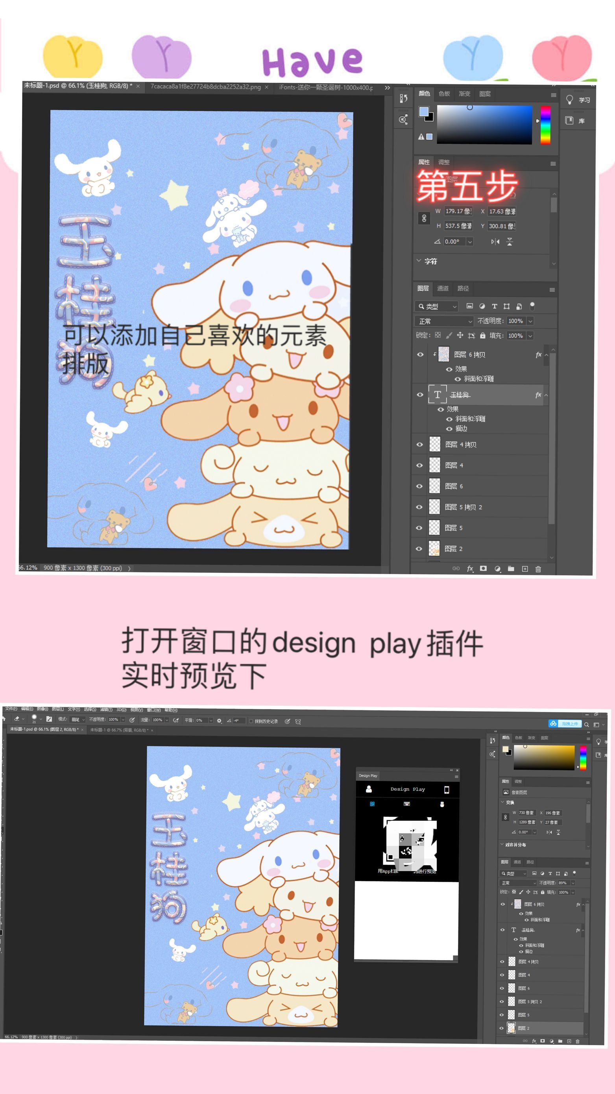Toggle 描边 effect visibility in upper panel
This screenshot has height=1094, width=615.
coord(449,429)
